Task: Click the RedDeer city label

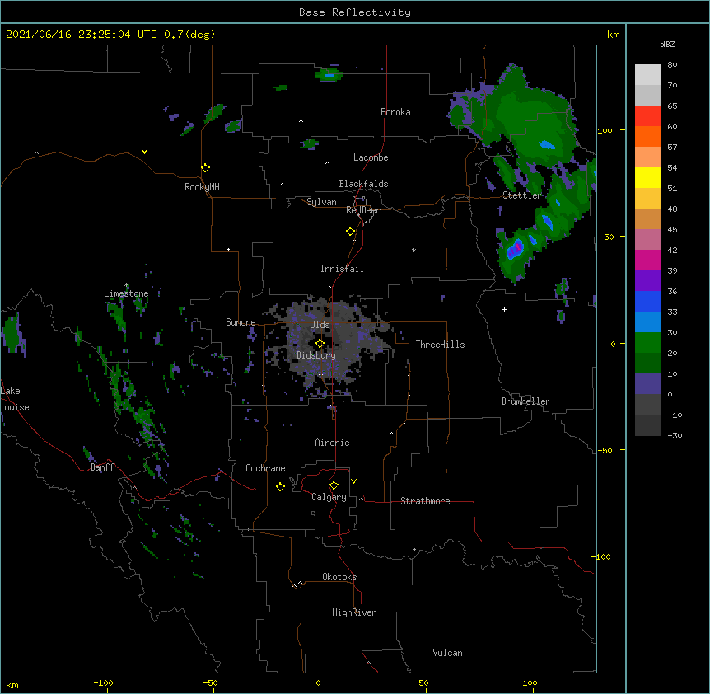Action: tap(362, 210)
